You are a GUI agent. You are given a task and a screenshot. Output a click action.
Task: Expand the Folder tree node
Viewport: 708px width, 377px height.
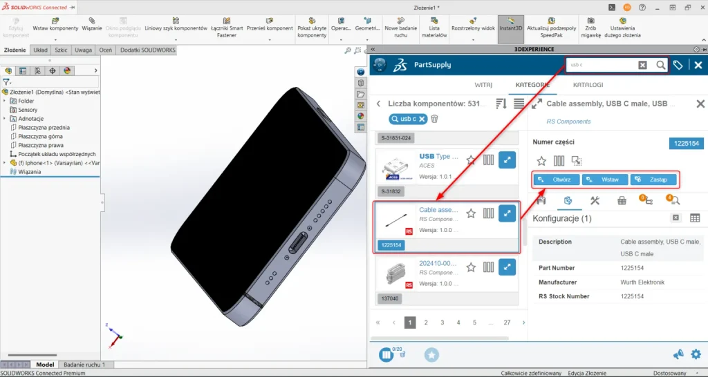point(5,101)
